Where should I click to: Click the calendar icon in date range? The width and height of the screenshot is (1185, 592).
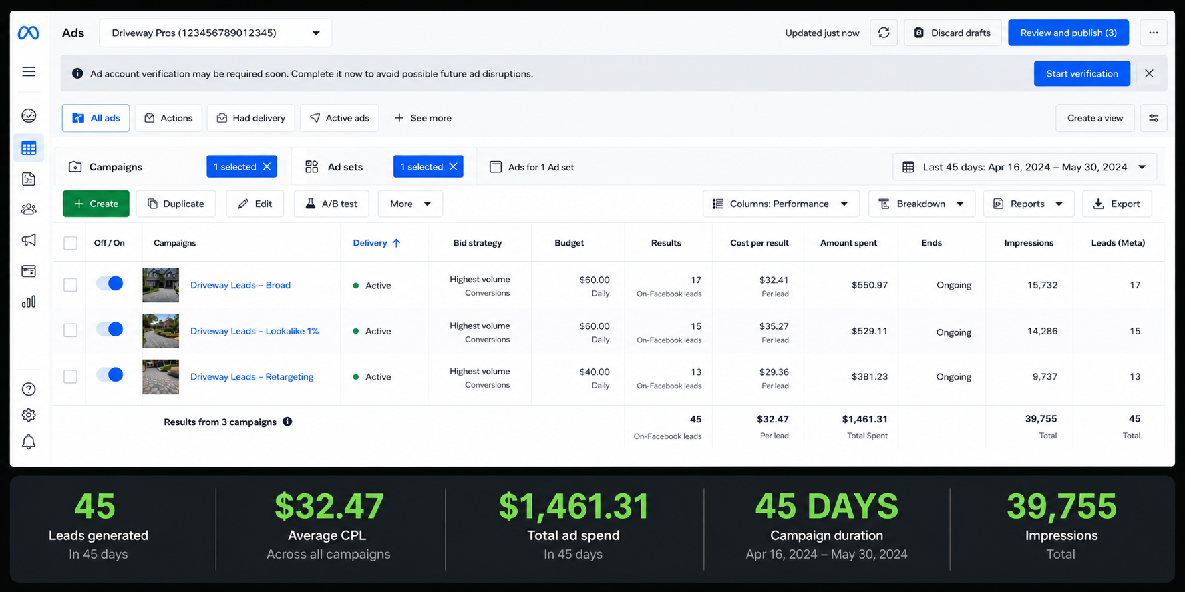tap(908, 167)
